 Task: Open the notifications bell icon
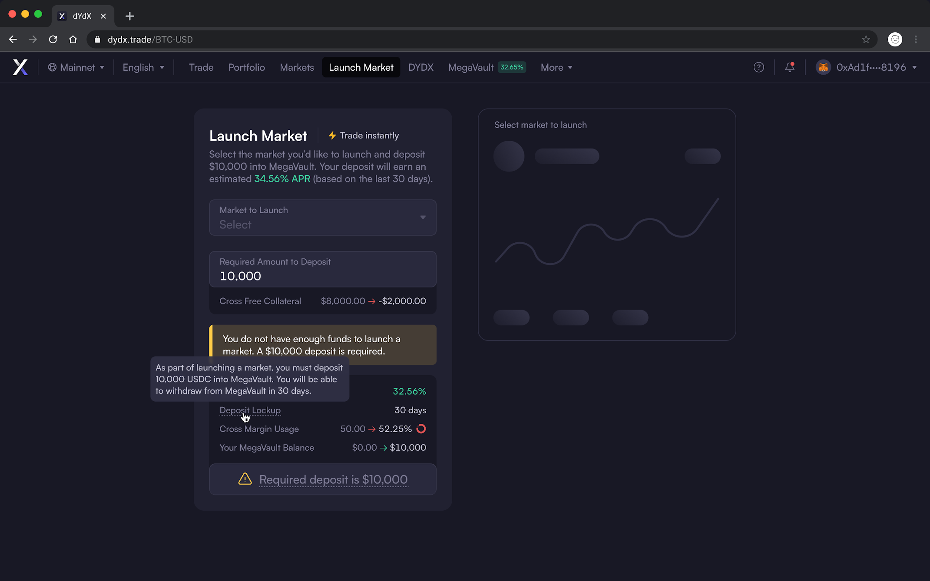tap(789, 67)
